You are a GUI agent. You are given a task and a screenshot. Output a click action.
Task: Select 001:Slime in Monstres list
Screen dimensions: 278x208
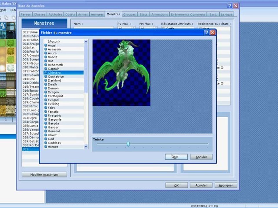point(30,32)
